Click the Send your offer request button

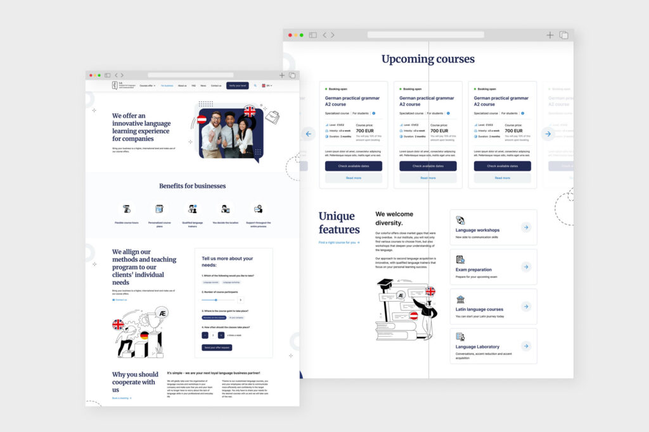pyautogui.click(x=217, y=348)
